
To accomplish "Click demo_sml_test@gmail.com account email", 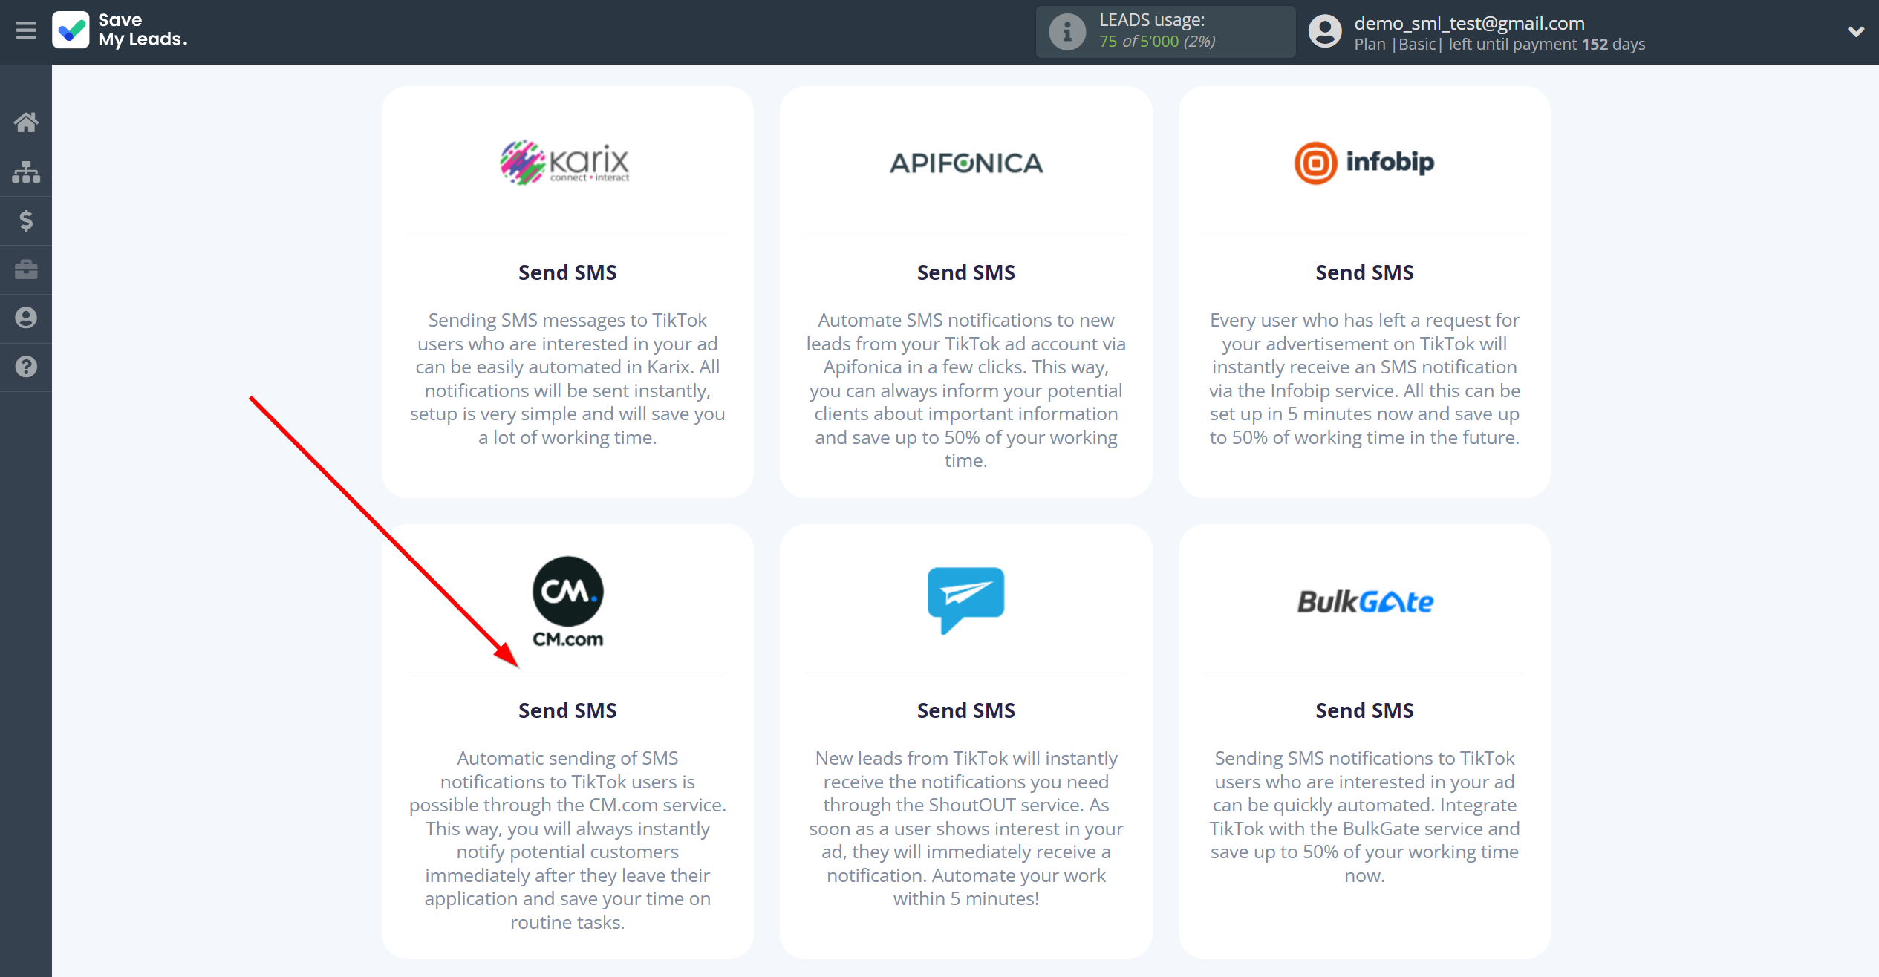I will [x=1469, y=23].
